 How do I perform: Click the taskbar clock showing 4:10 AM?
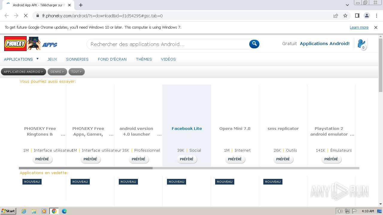368,211
